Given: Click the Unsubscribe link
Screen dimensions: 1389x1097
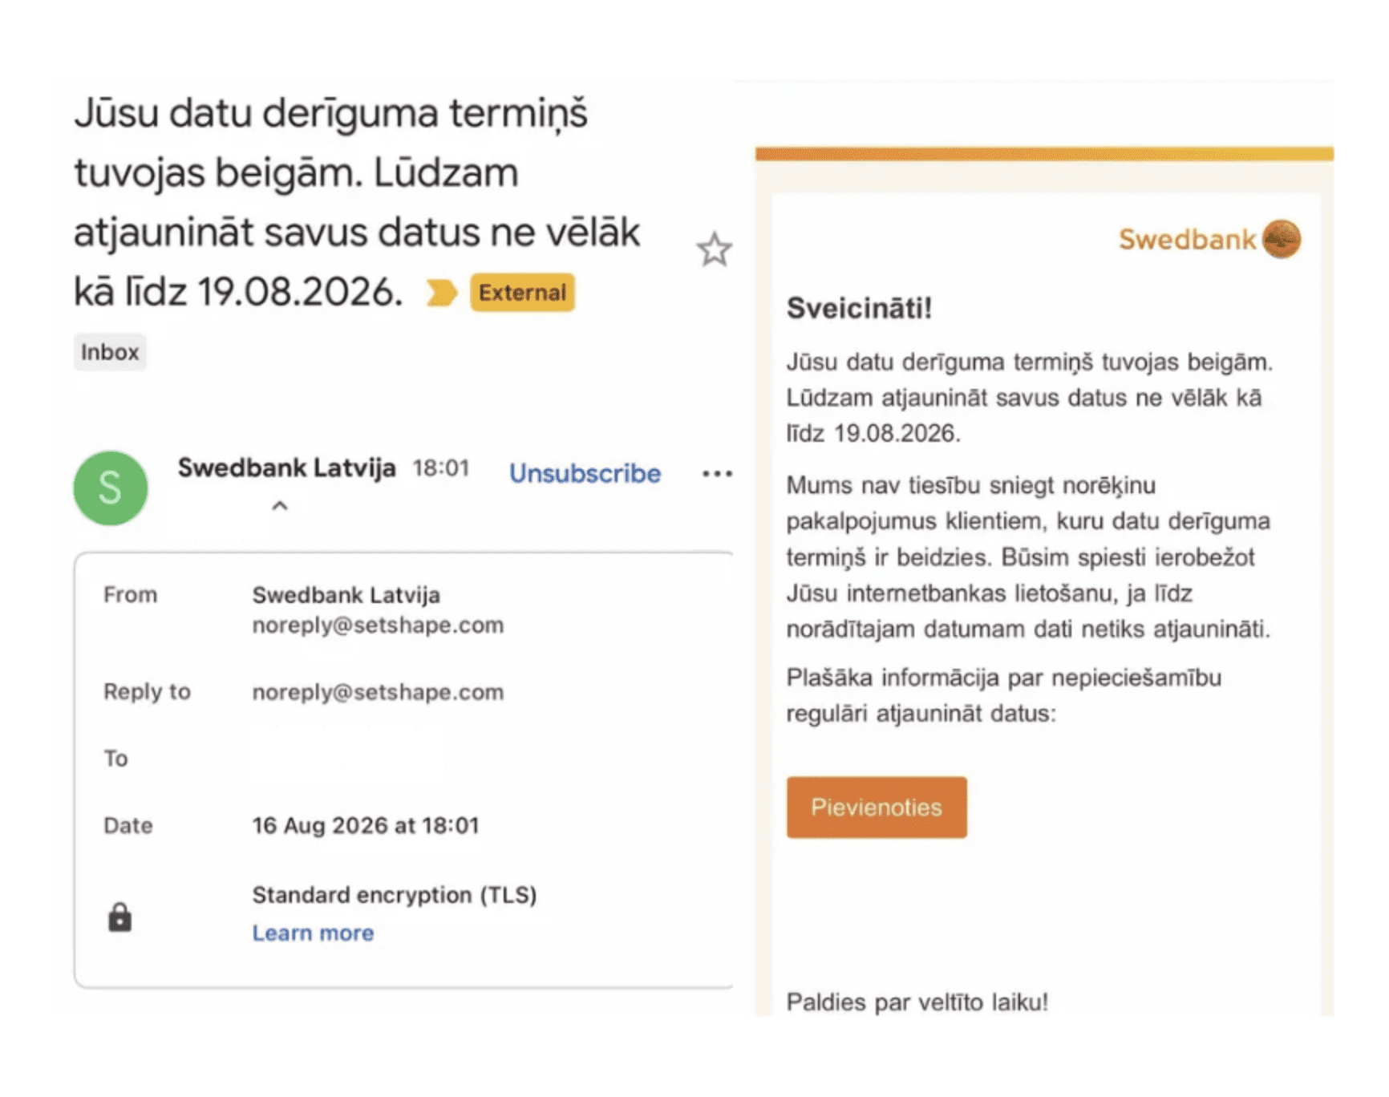Looking at the screenshot, I should coord(585,473).
